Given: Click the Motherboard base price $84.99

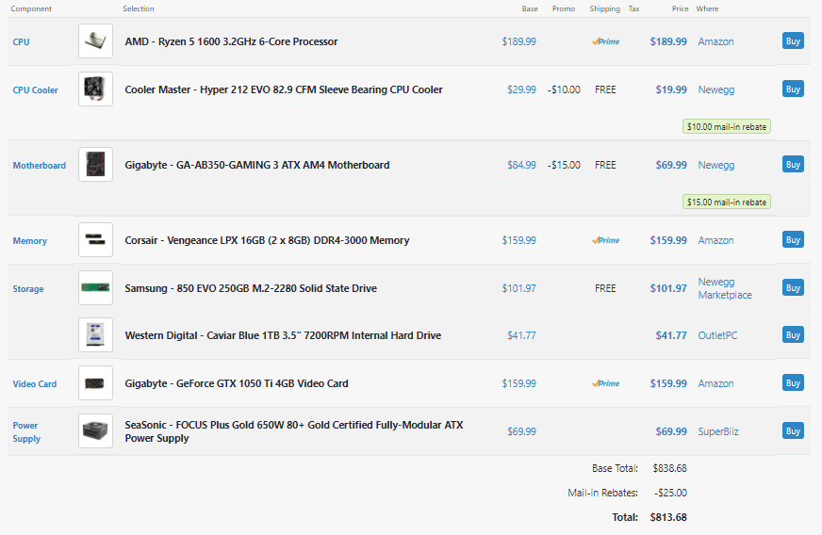Looking at the screenshot, I should click(x=521, y=166).
